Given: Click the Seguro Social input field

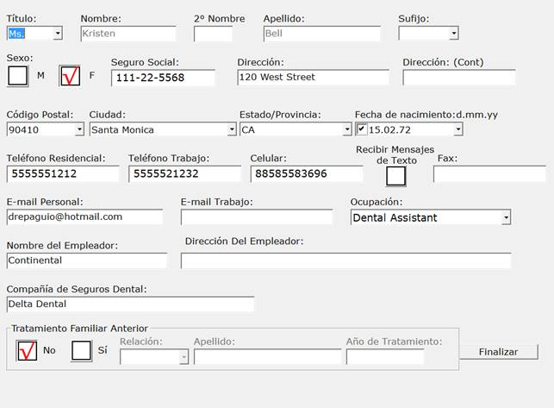Looking at the screenshot, I should click(x=163, y=78).
